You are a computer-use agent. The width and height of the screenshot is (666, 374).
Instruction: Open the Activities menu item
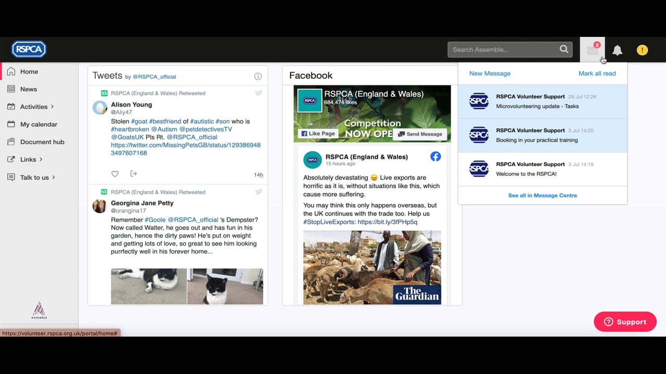point(34,107)
